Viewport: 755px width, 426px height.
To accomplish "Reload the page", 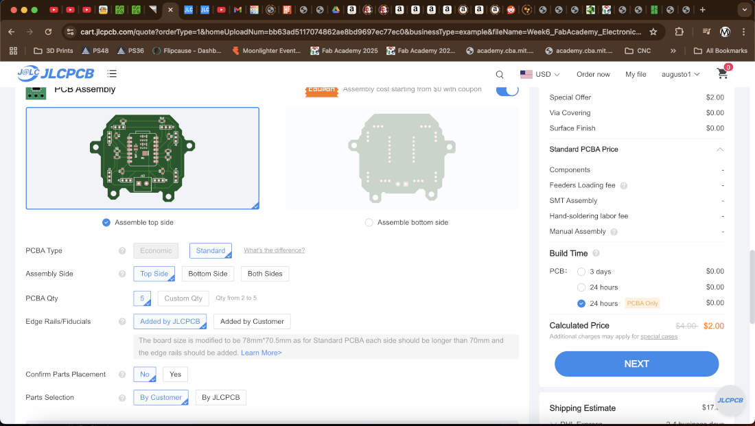I will pyautogui.click(x=48, y=32).
